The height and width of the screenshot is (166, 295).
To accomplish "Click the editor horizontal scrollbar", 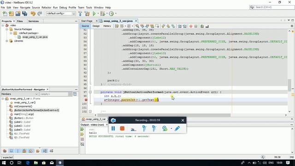I will tap(164, 115).
